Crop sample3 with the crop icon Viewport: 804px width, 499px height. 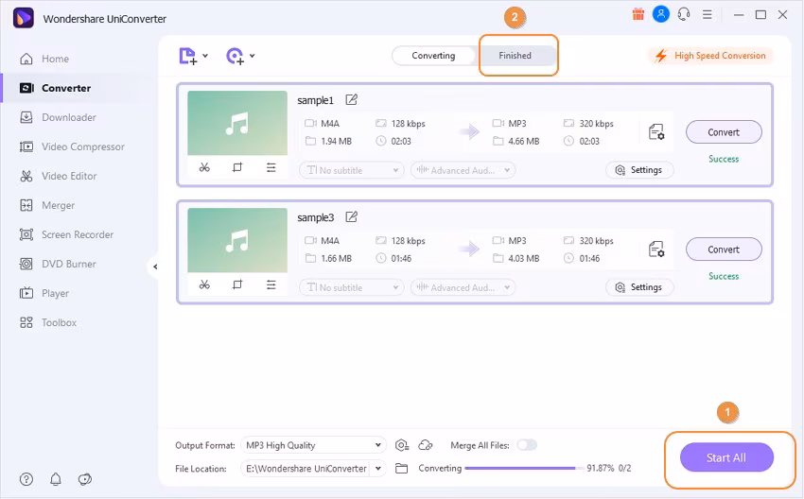coord(237,284)
